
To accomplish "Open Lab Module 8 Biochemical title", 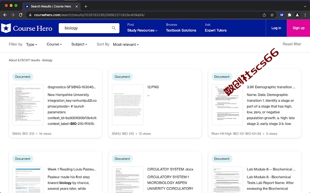I will point(271,169).
